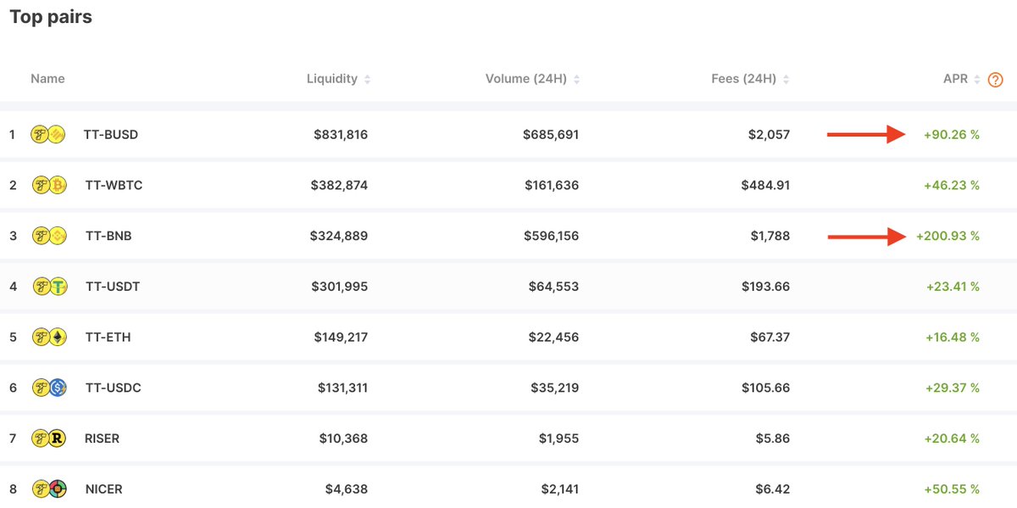Click APR value +20.64 %
This screenshot has height=508, width=1017.
click(x=953, y=438)
